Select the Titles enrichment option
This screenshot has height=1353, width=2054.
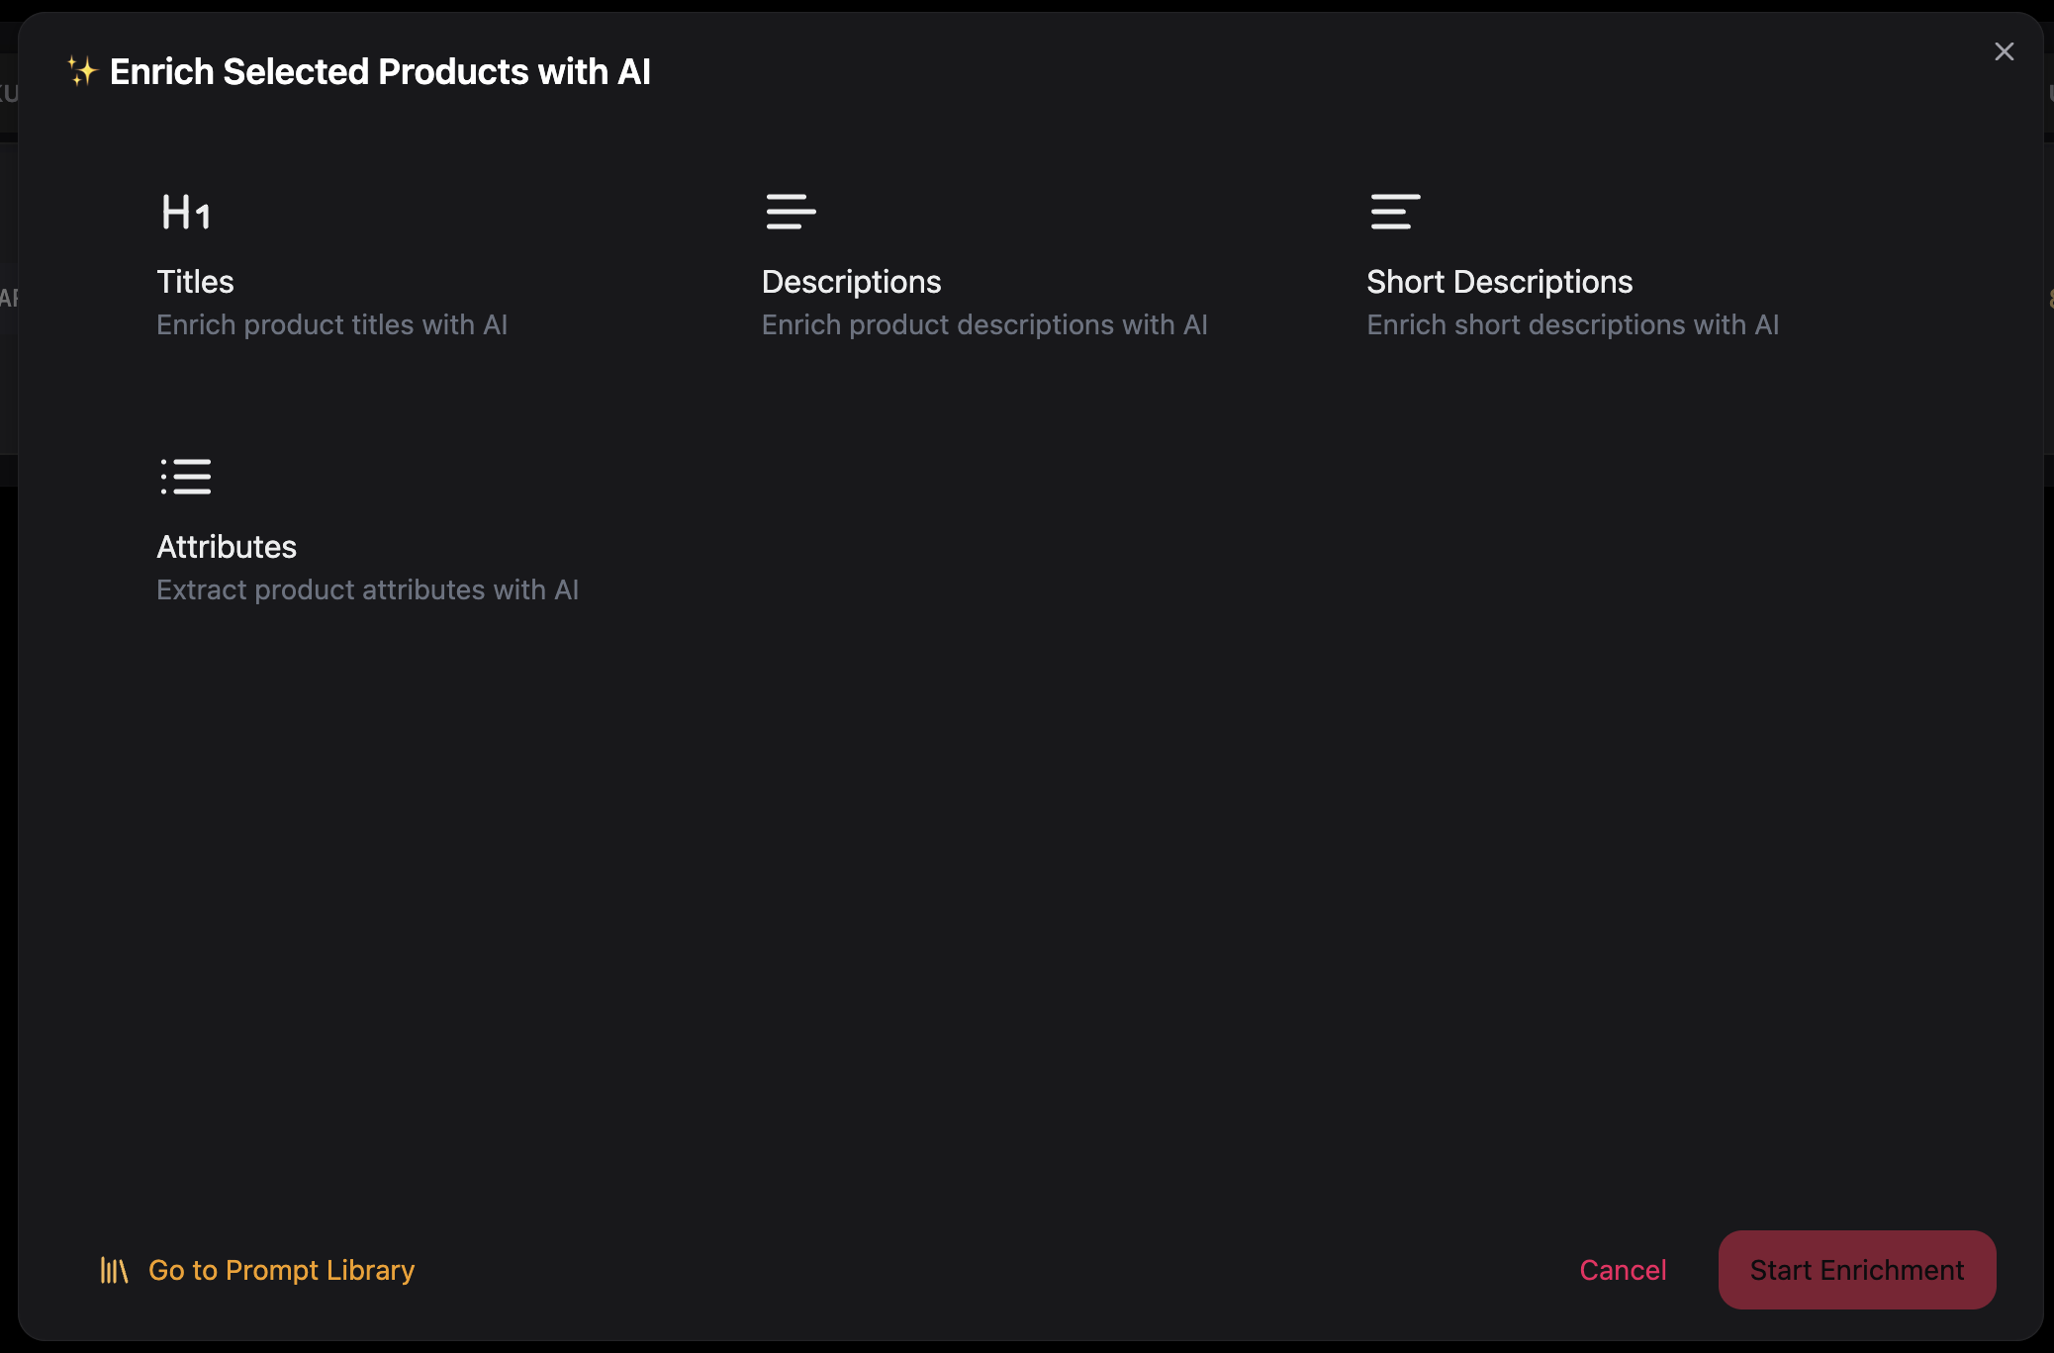(x=195, y=282)
